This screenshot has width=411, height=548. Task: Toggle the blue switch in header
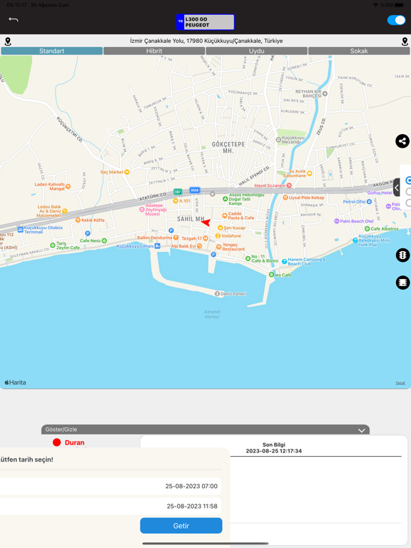pos(396,20)
